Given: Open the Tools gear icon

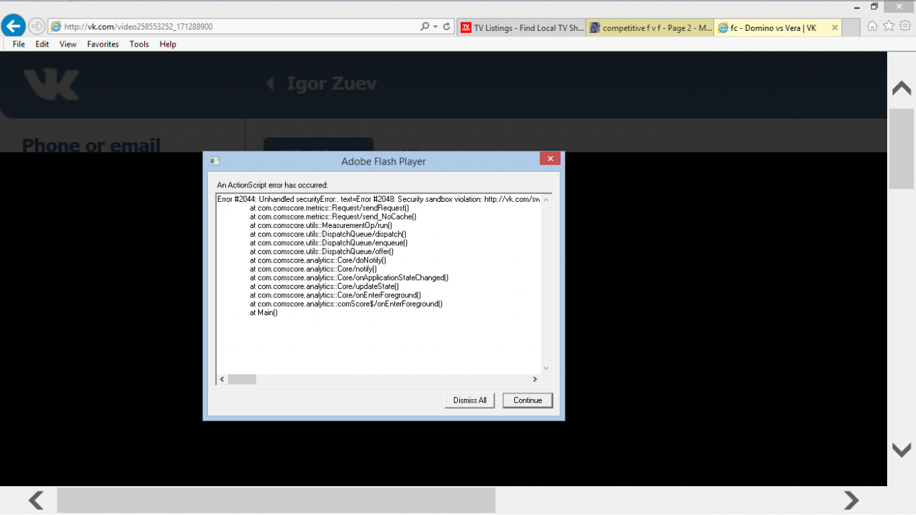Looking at the screenshot, I should click(905, 26).
